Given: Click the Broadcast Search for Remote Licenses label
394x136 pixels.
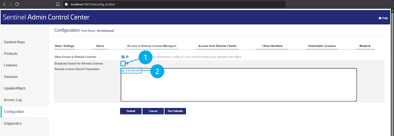Looking at the screenshot, I should [79, 63].
